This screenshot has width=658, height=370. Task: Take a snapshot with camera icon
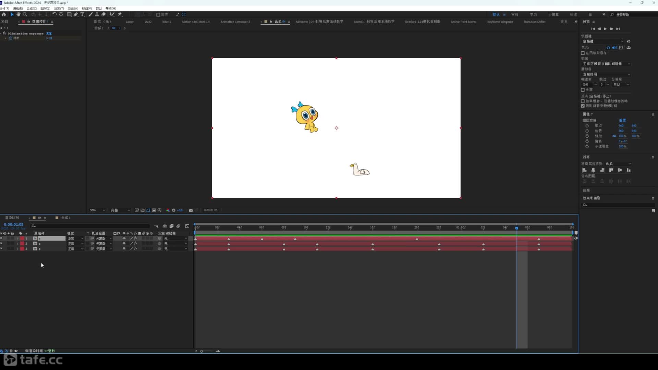(x=191, y=210)
